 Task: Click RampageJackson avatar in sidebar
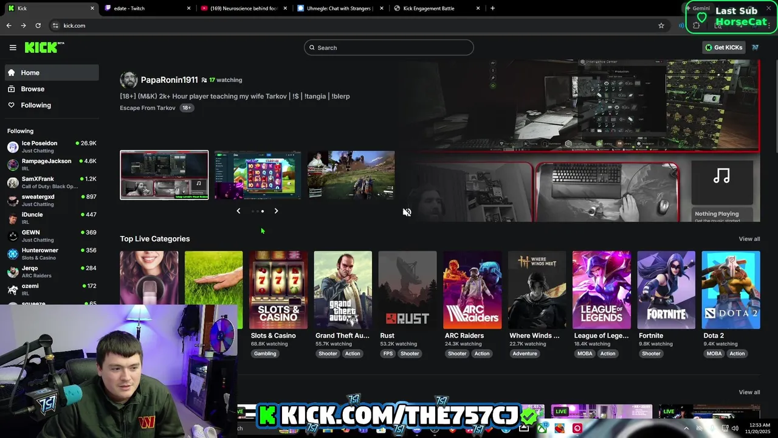tap(13, 165)
